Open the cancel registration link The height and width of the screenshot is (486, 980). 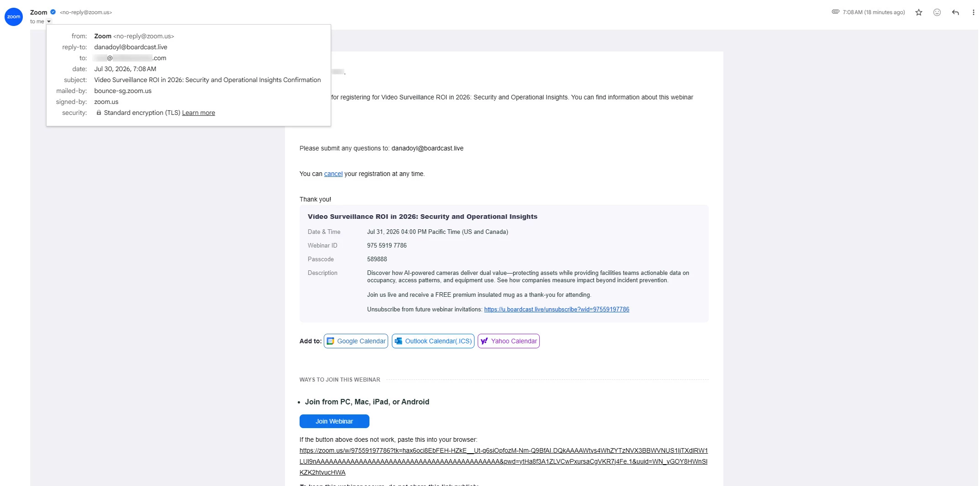click(x=333, y=174)
